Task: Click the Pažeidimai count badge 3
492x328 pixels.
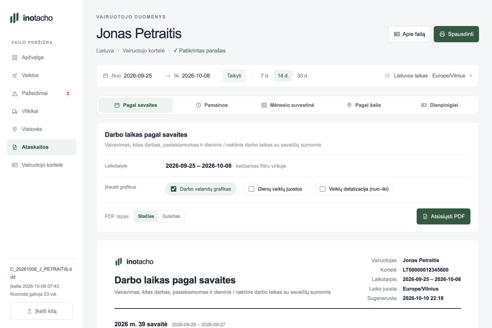Action: (68, 93)
